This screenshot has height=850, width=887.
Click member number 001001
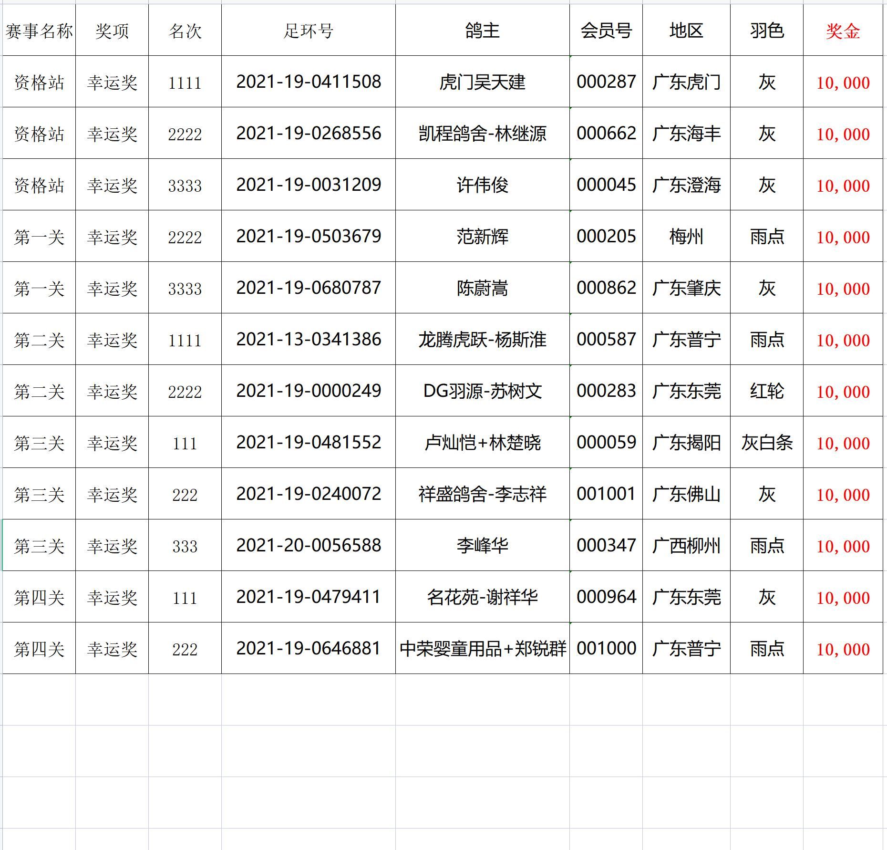pyautogui.click(x=606, y=494)
